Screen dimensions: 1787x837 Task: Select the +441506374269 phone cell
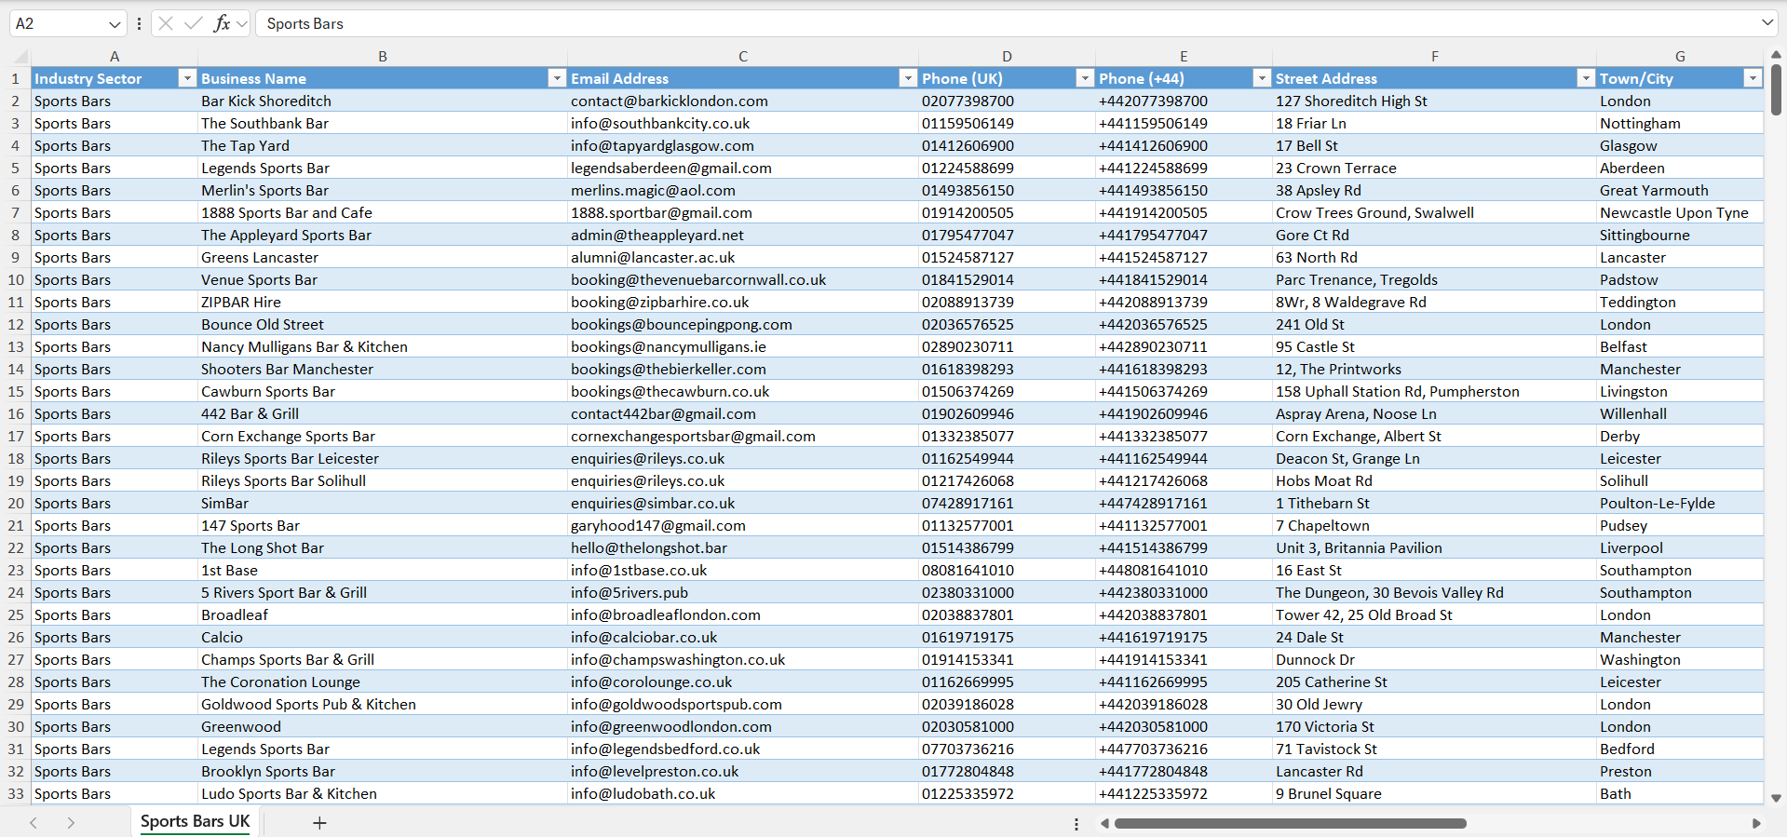click(x=1184, y=392)
